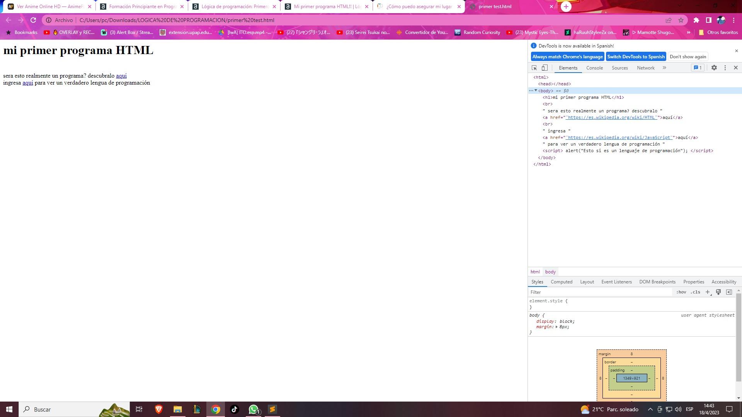The height and width of the screenshot is (417, 742).
Task: Share this page icon in address bar
Action: click(669, 20)
